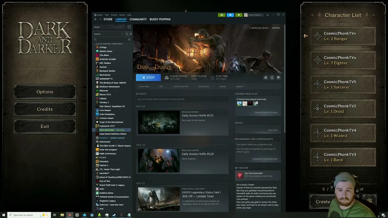Click the Credits button in game menu
This screenshot has width=388, height=218.
coord(45,109)
